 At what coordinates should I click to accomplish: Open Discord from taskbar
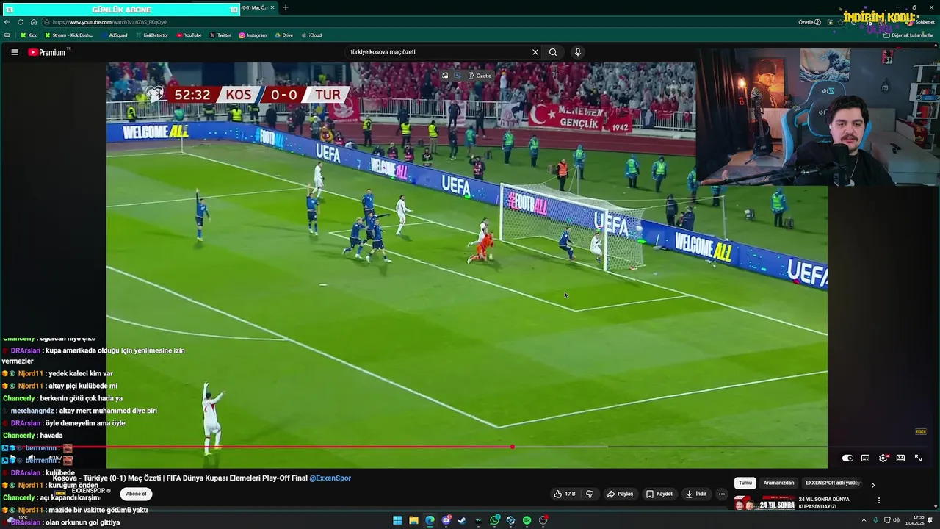[x=446, y=520]
